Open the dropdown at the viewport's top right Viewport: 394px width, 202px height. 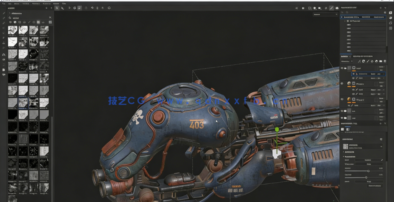coord(325,14)
